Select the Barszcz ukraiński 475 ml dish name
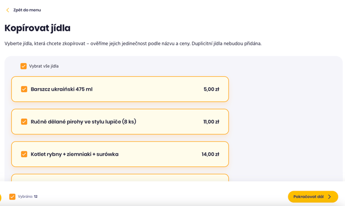Viewport: 345px width, 206px height. [61, 89]
